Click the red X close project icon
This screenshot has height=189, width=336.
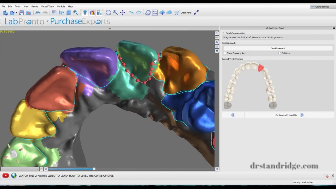tap(29, 13)
